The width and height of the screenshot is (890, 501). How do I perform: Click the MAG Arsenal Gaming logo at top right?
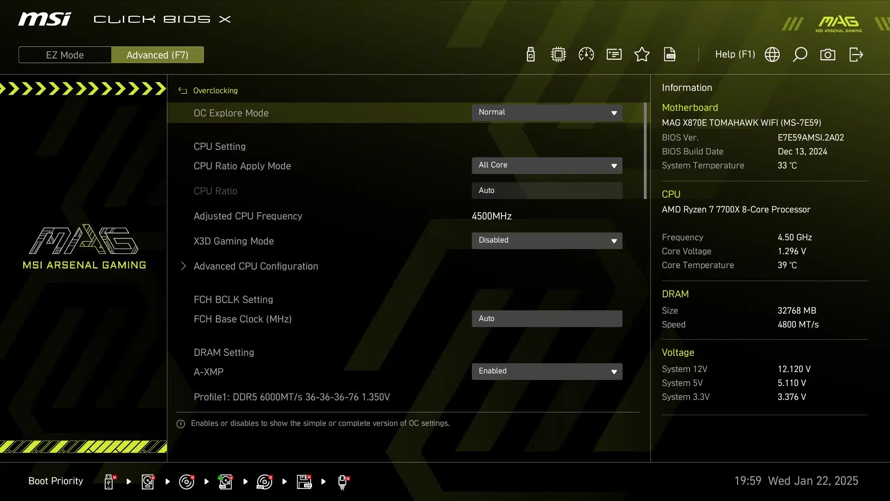(839, 23)
